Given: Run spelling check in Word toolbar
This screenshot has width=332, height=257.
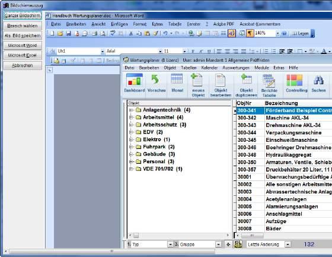Looking at the screenshot, I should (x=113, y=33).
